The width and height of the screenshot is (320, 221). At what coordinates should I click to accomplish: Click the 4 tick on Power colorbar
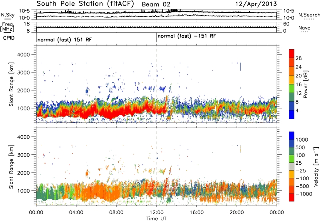pos(297,110)
